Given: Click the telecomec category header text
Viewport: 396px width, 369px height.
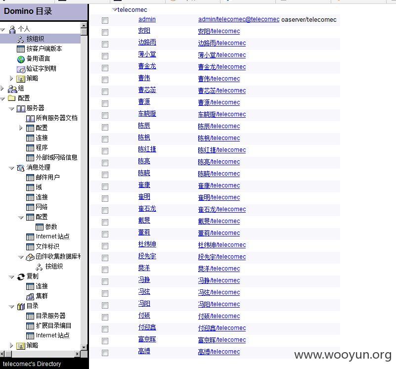Looking at the screenshot, I should (132, 10).
